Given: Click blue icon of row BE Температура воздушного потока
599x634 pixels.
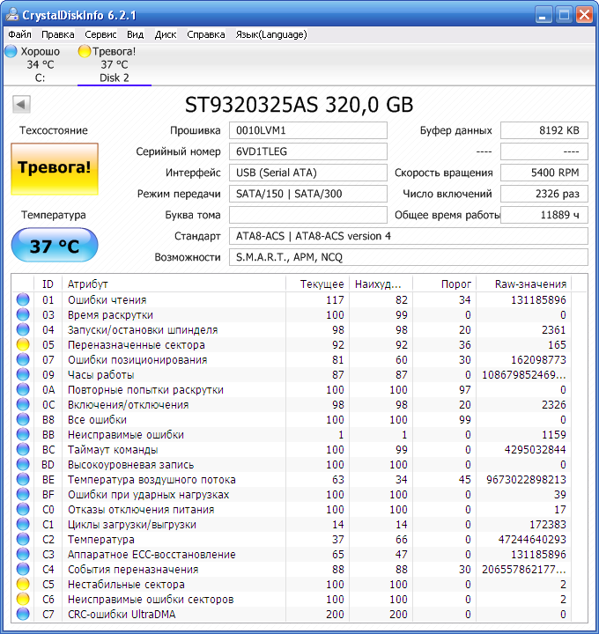Looking at the screenshot, I should [x=23, y=479].
